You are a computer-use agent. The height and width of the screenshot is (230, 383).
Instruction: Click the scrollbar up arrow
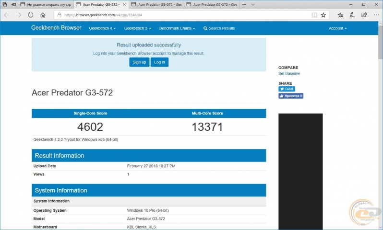tap(380, 23)
